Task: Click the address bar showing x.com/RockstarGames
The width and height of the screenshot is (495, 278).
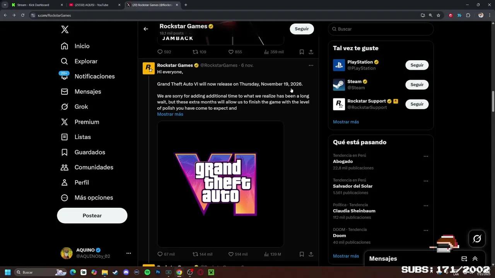Action: [224, 15]
